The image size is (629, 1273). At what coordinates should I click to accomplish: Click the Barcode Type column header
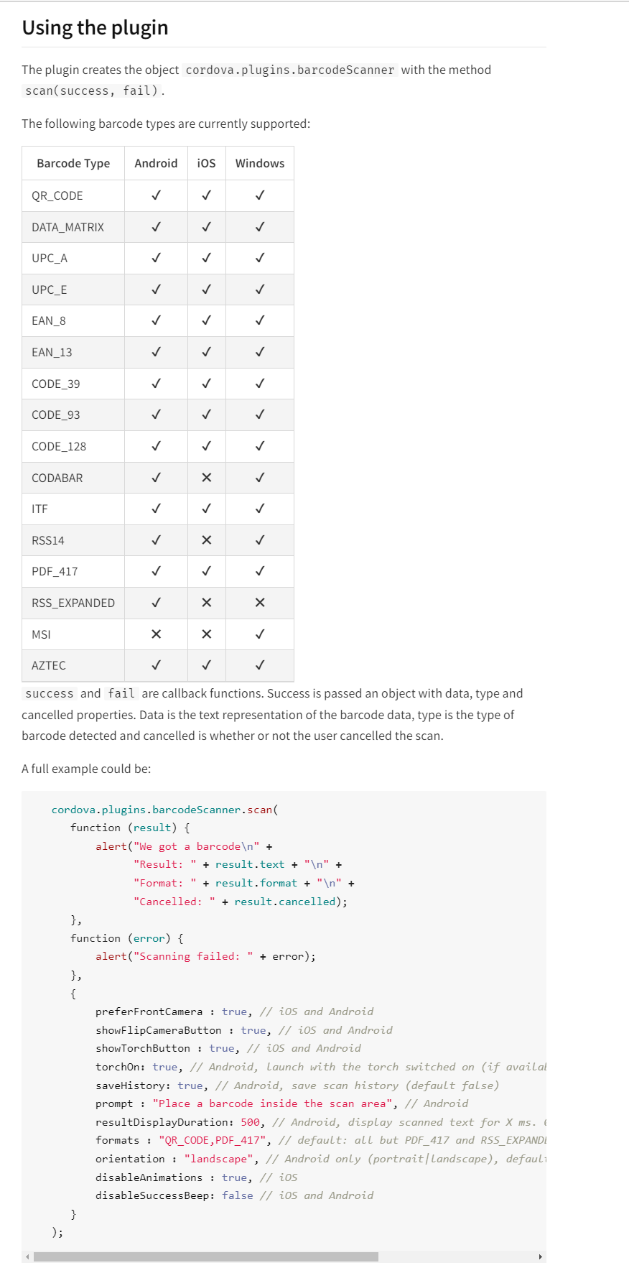(73, 164)
